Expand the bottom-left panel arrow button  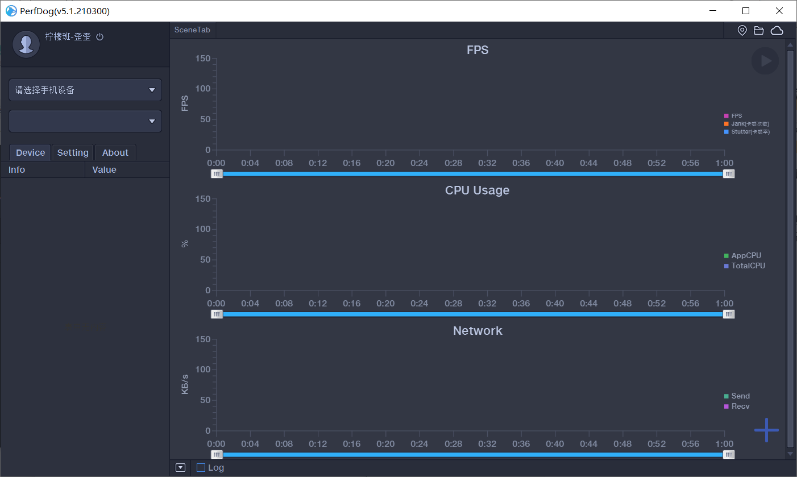point(181,468)
